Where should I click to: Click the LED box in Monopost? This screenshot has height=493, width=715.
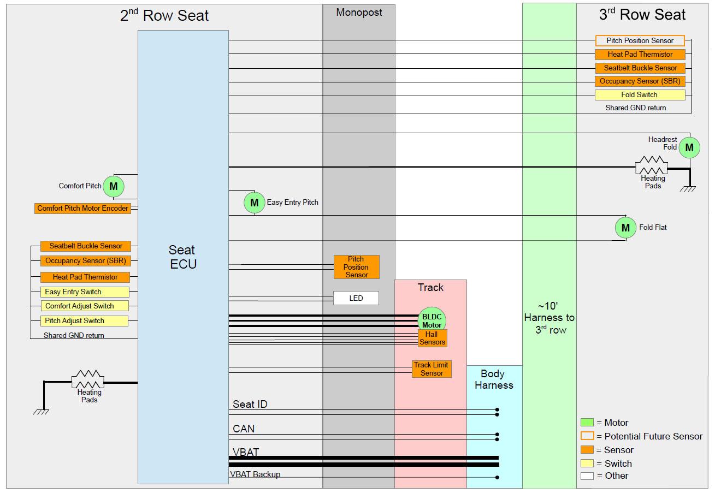[x=356, y=299]
